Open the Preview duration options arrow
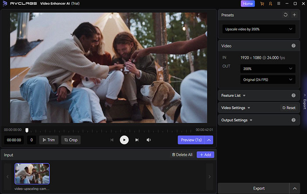This screenshot has height=194, width=307. 209,140
